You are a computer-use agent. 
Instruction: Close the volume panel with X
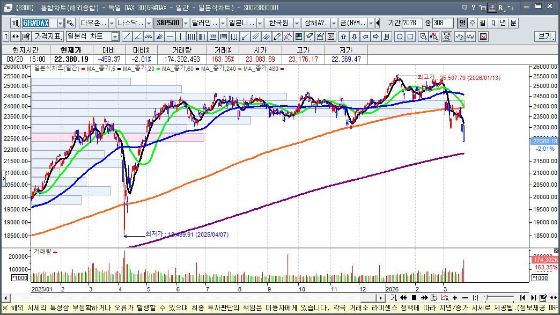coord(556,251)
